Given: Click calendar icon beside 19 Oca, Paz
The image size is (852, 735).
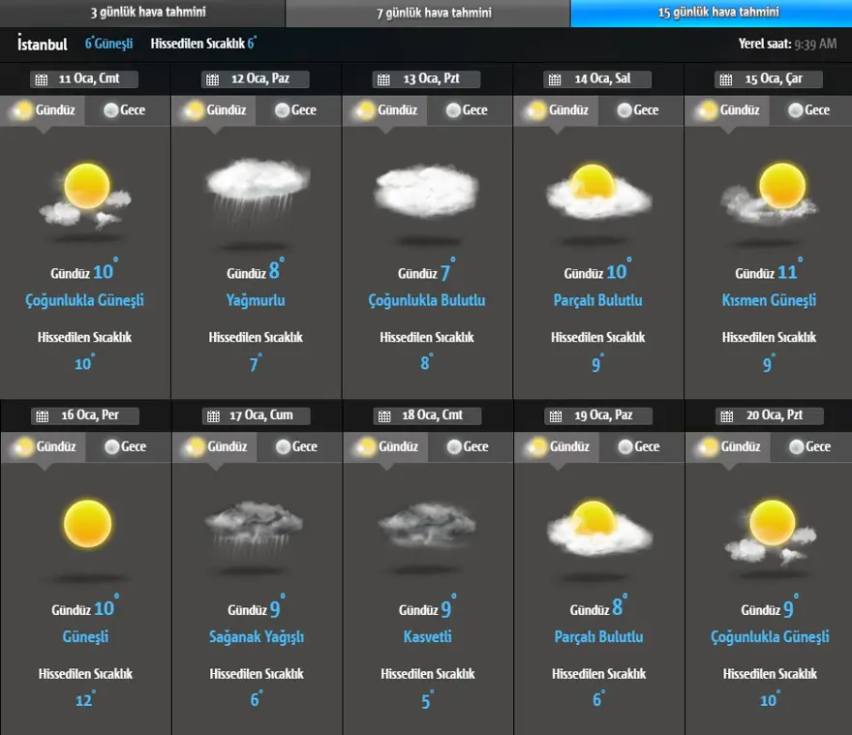Looking at the screenshot, I should coord(555,415).
